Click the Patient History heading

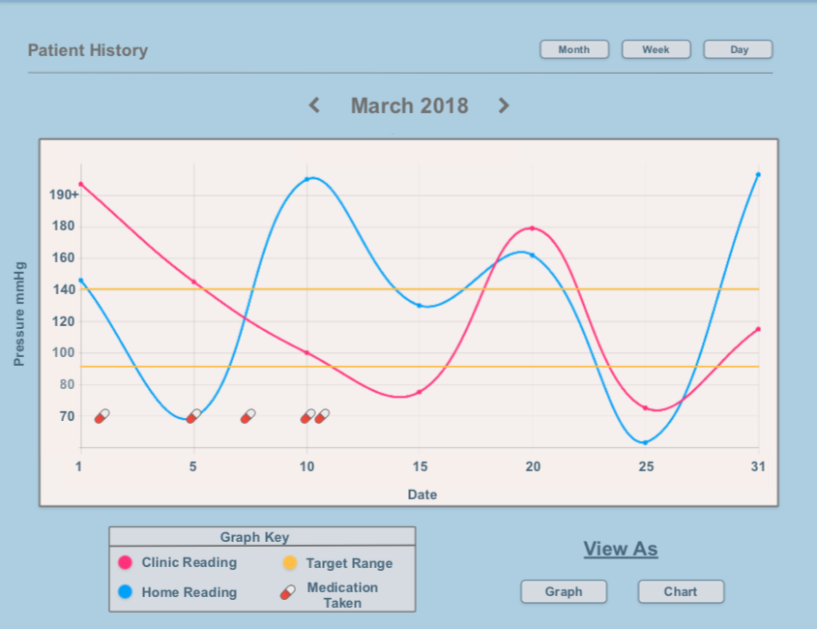(88, 50)
